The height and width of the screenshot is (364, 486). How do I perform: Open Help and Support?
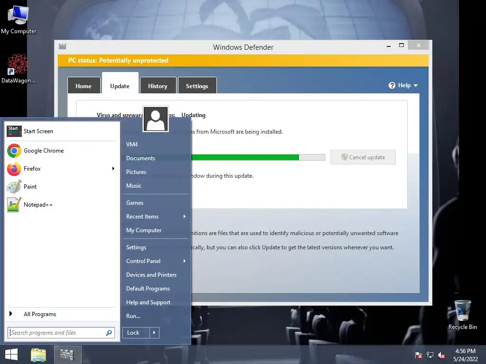[x=156, y=302]
